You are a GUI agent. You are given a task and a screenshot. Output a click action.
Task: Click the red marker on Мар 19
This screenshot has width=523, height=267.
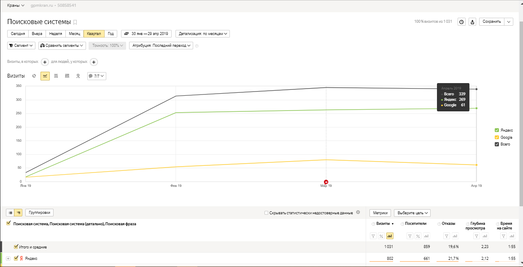click(x=326, y=181)
